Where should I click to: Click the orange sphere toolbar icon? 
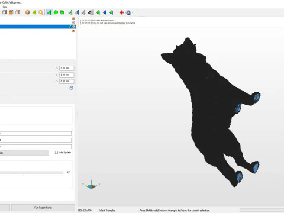[x=28, y=12]
